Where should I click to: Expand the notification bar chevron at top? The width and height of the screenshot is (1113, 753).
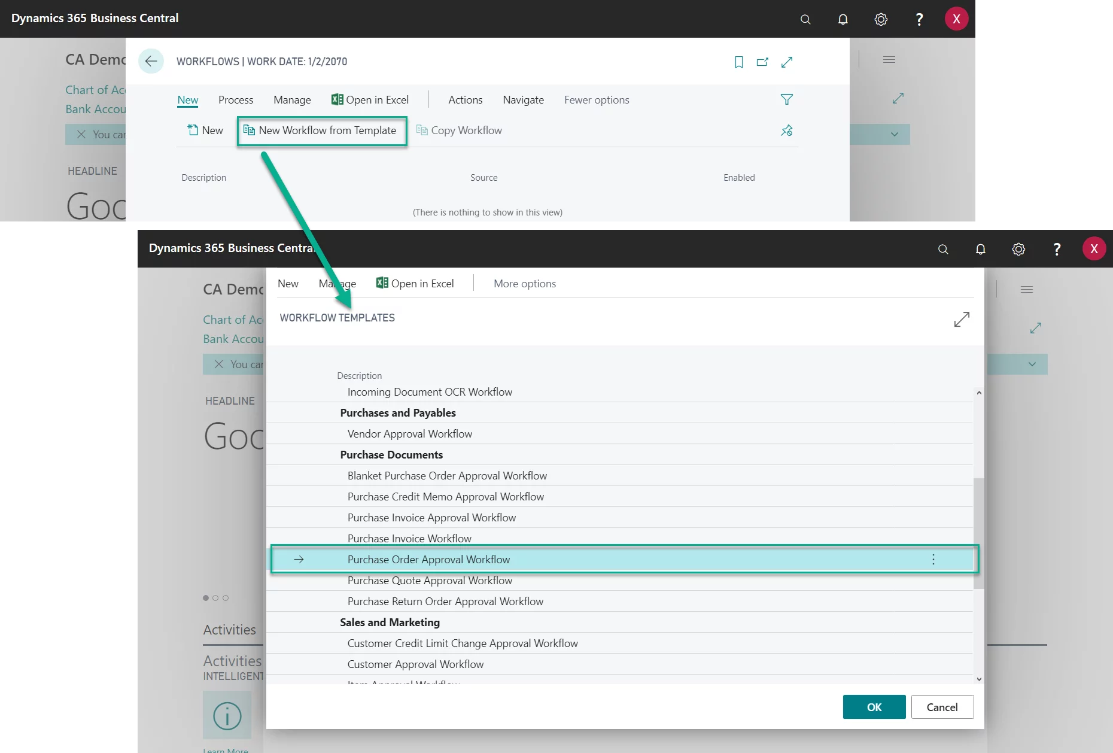[x=894, y=135]
